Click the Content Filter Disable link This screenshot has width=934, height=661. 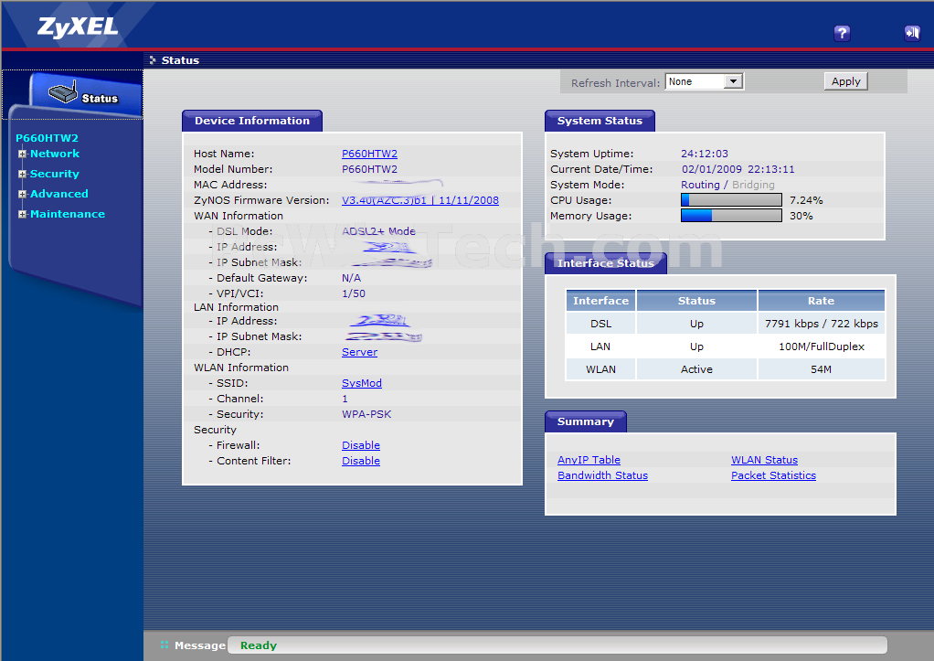[x=360, y=461]
